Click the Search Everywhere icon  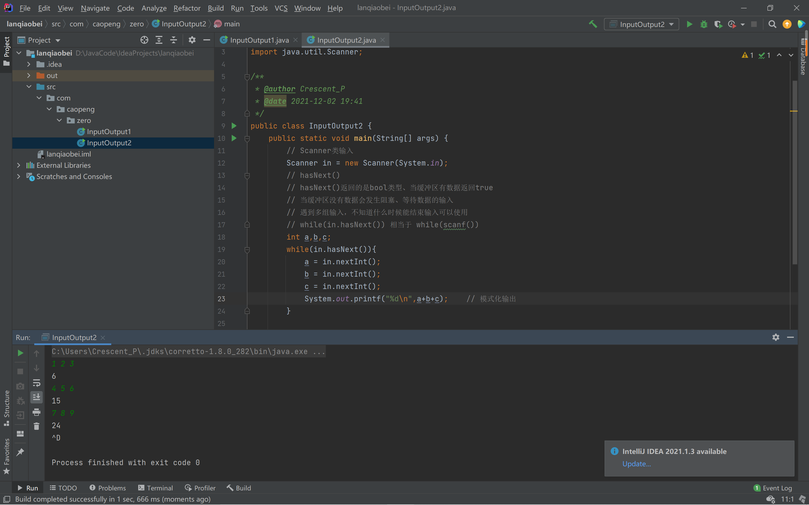pos(772,24)
